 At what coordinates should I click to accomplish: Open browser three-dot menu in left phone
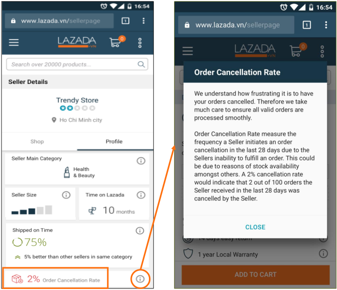click(143, 21)
